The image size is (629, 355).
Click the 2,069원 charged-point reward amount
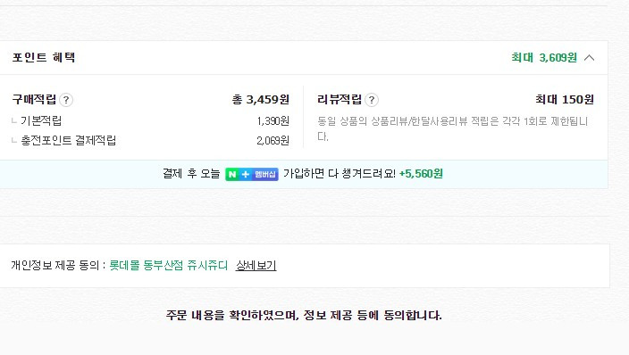point(273,141)
